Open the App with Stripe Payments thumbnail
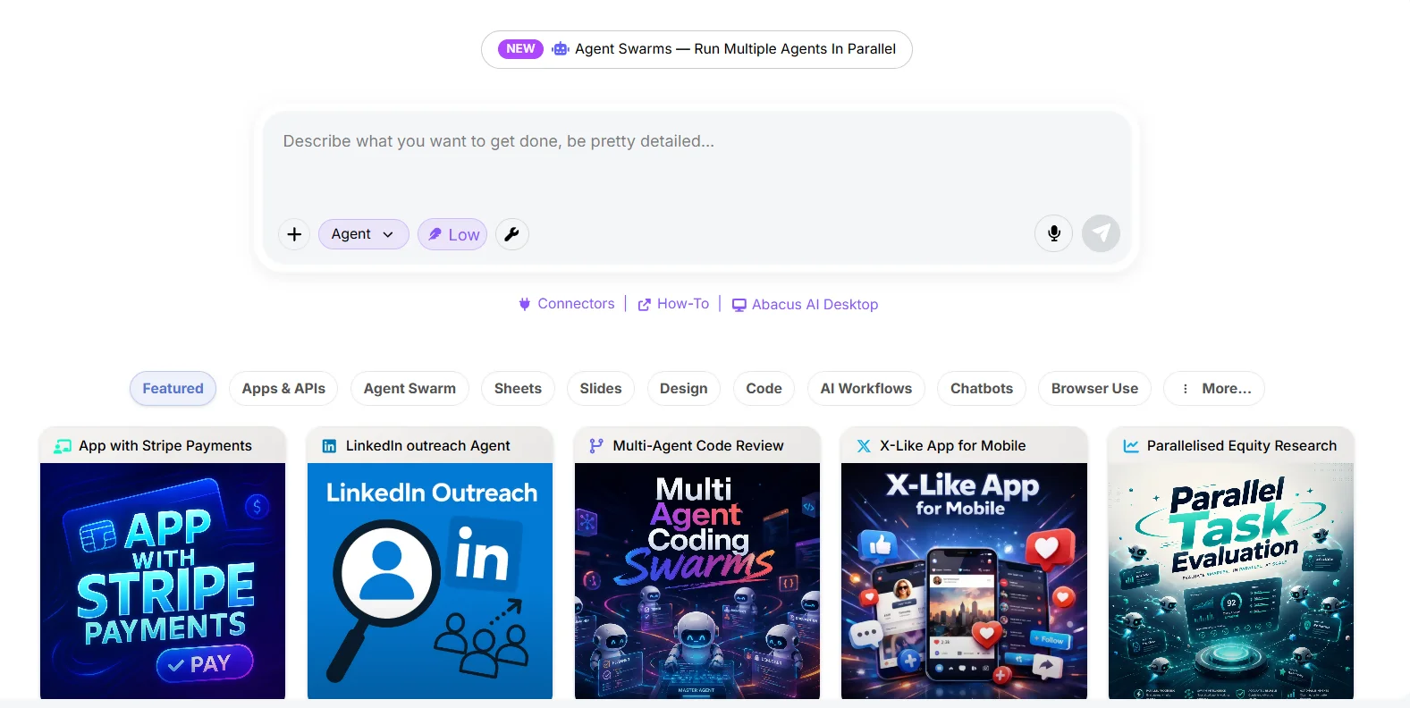The image size is (1410, 708). click(163, 581)
